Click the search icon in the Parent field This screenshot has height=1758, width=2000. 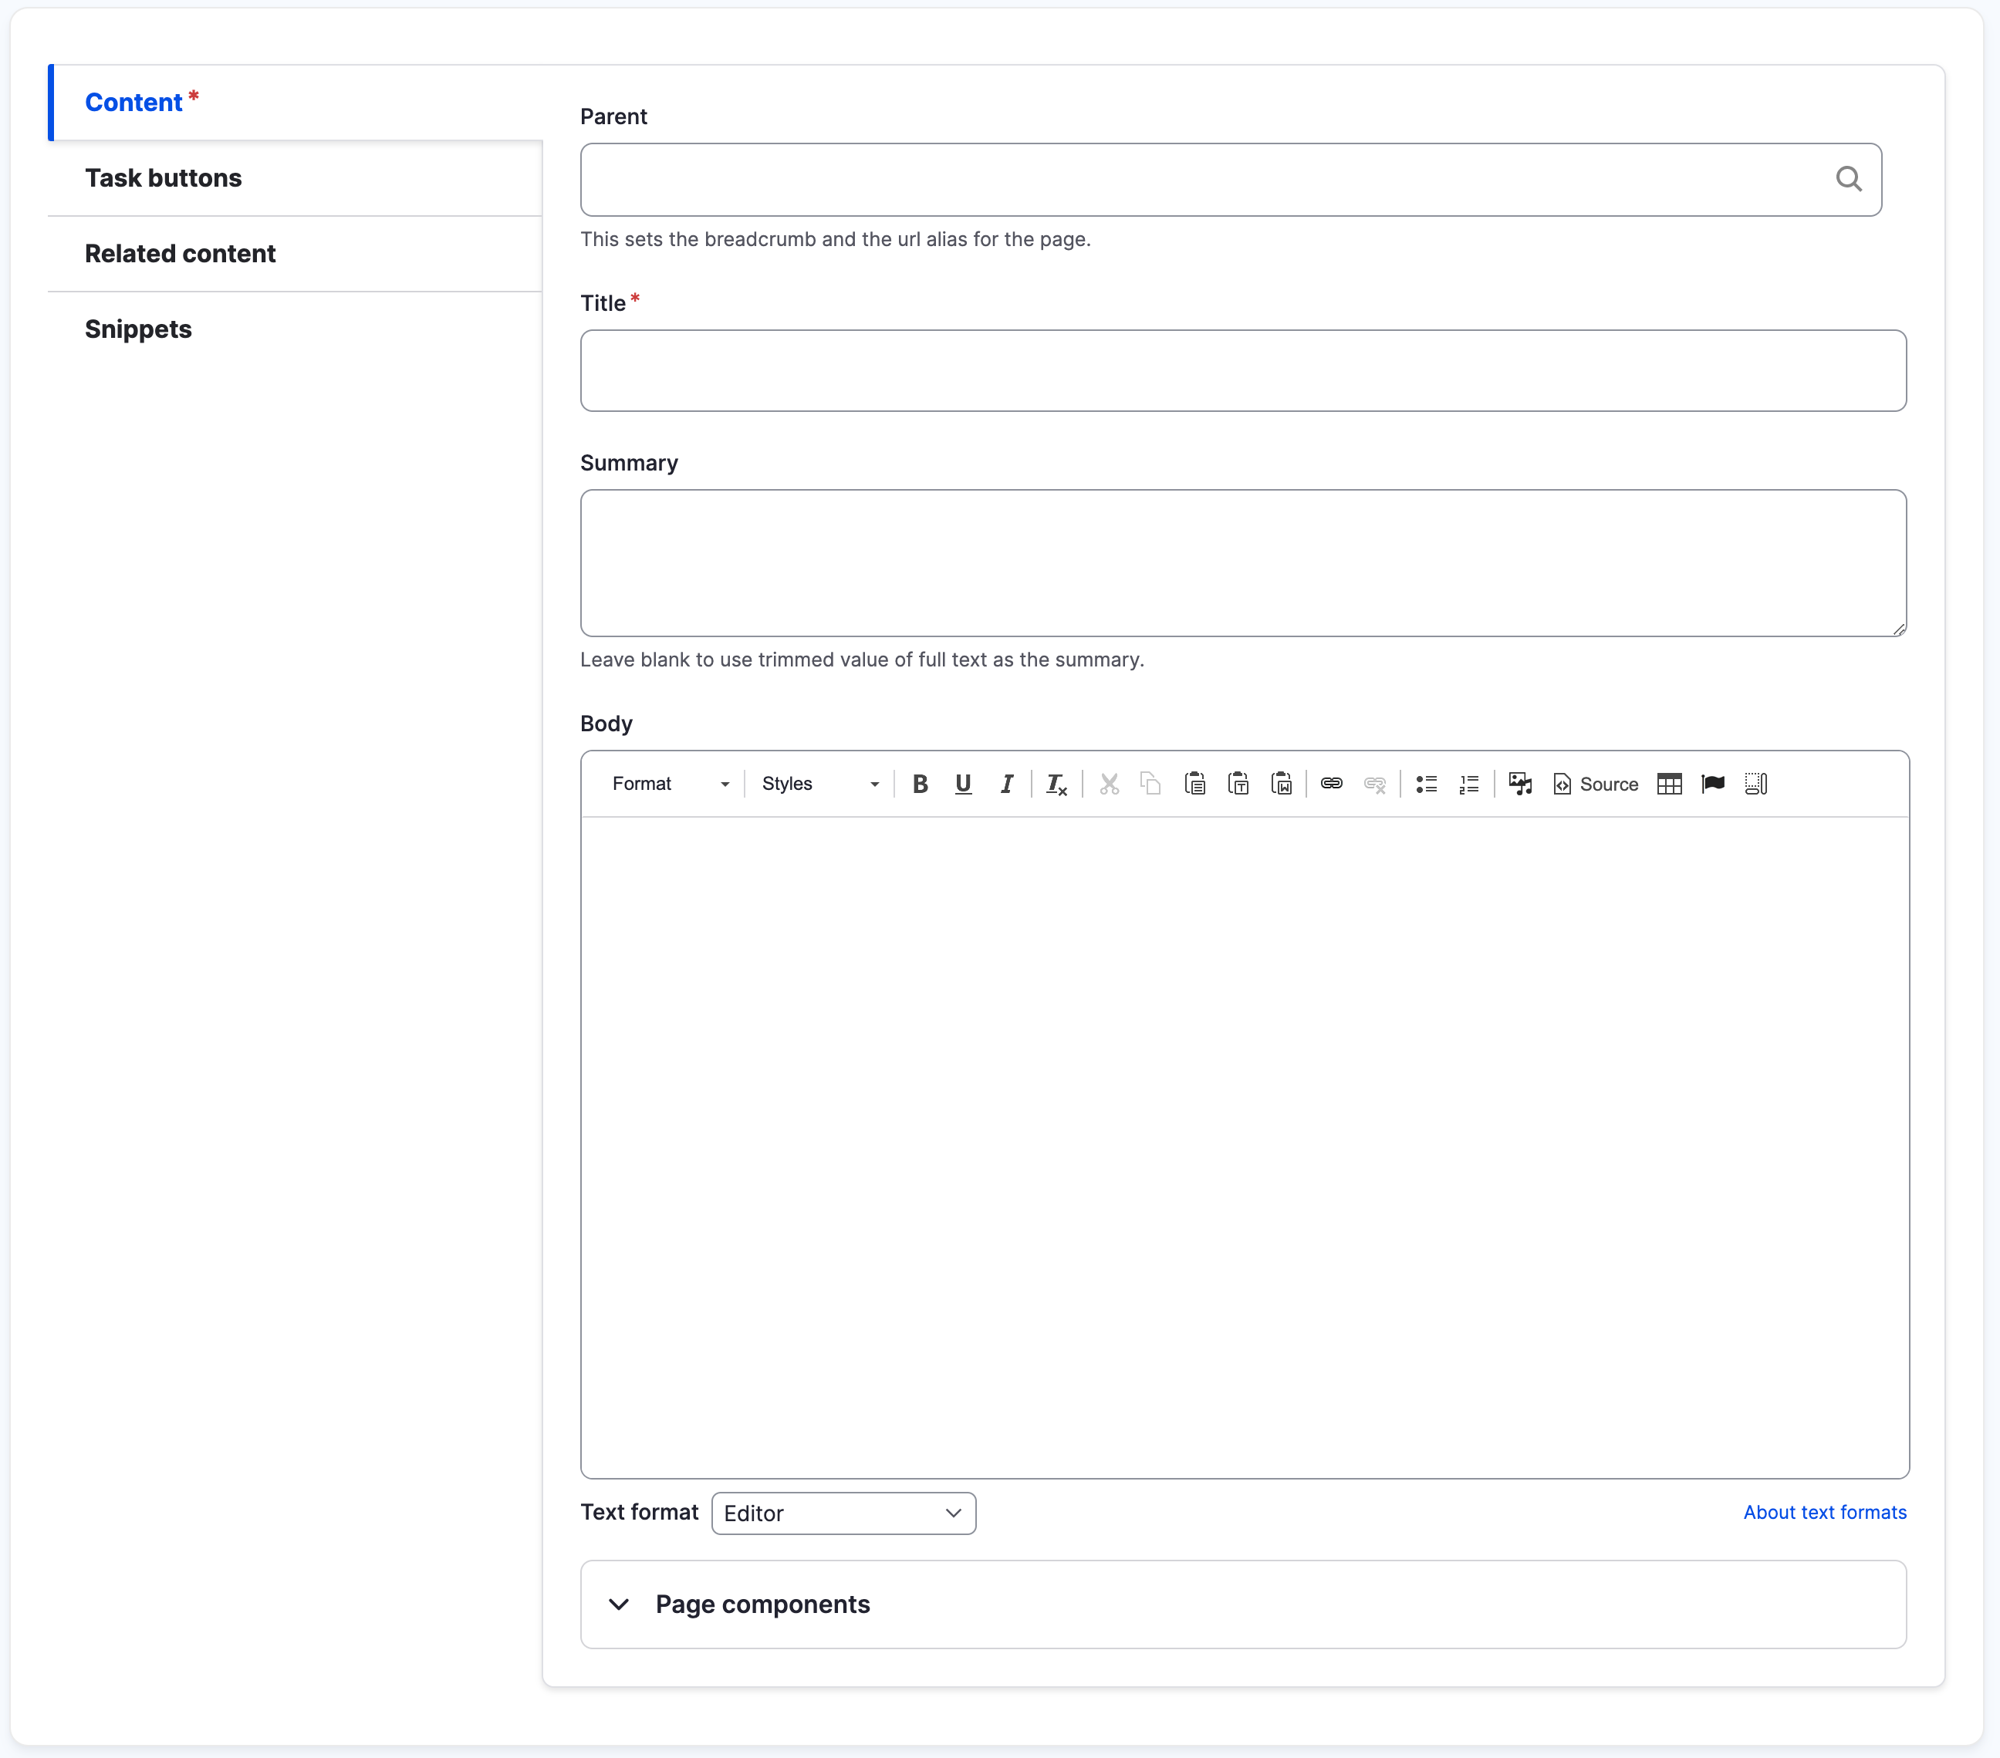click(x=1850, y=179)
